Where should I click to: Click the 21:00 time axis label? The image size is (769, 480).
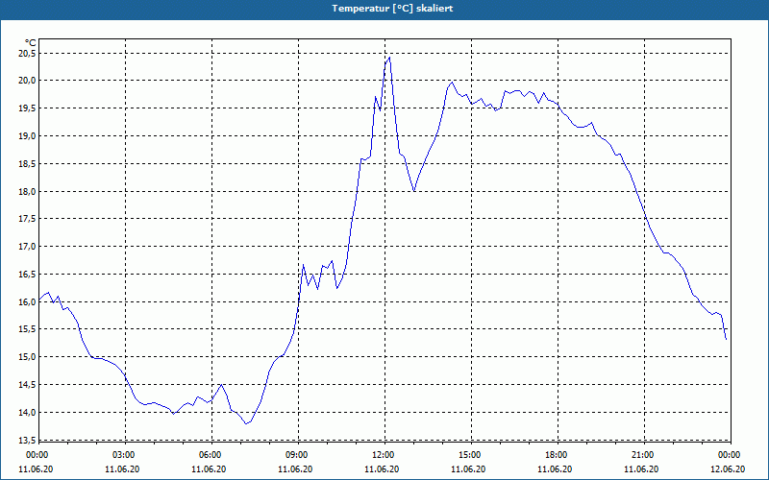(643, 455)
